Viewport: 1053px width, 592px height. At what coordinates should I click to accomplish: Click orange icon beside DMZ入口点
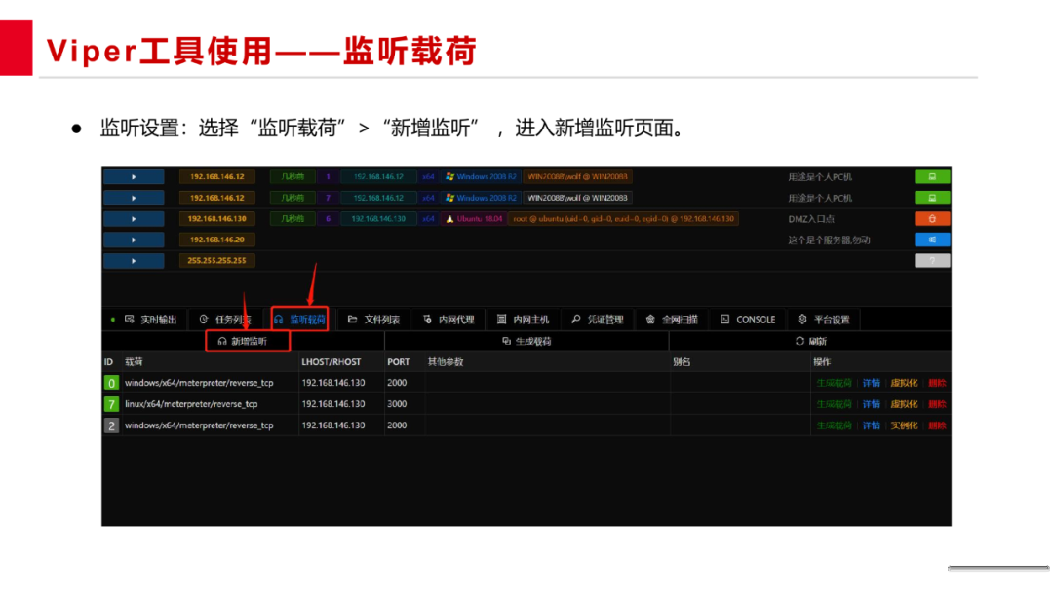tap(932, 218)
